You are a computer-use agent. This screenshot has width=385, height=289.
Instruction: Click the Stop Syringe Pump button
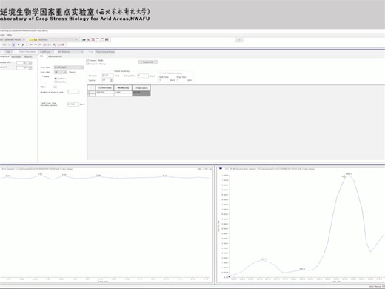point(105,52)
